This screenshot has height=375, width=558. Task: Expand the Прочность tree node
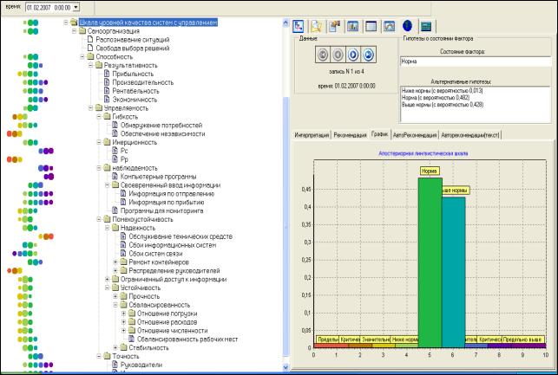[x=115, y=296]
